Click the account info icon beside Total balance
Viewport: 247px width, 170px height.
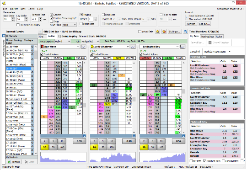(187, 17)
